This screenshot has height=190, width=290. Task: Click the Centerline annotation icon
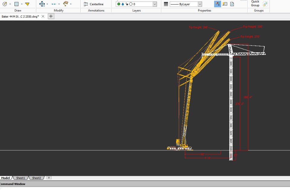click(x=86, y=4)
